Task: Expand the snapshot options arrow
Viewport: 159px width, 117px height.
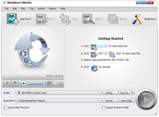Action: (55, 84)
